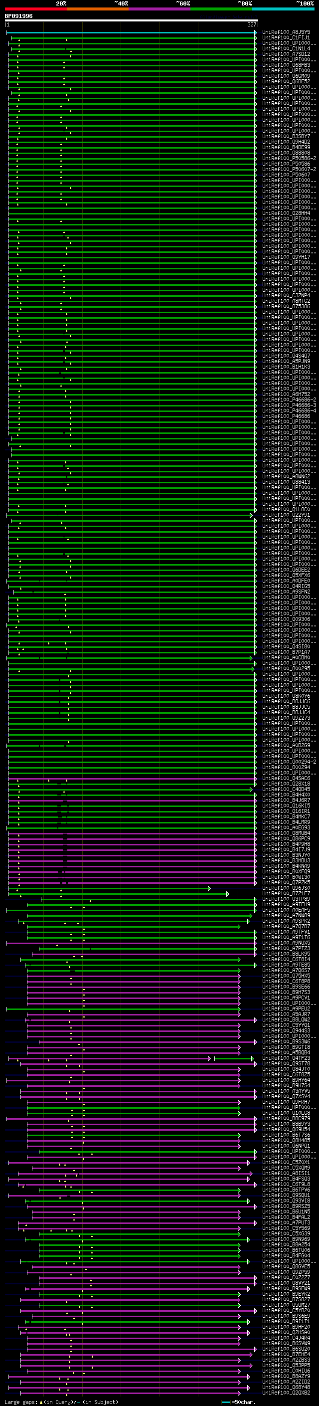Image resolution: width=319 pixels, height=1406 pixels.
Task: Click the UniRef100_C4QD45 label
Action: click(x=286, y=789)
